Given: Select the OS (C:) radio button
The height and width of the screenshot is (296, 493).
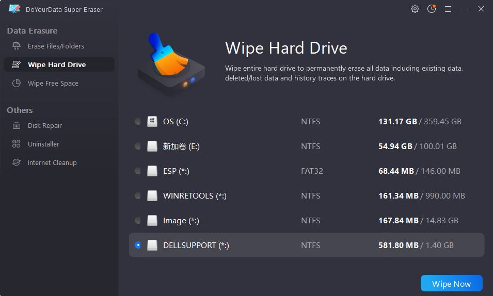Looking at the screenshot, I should pyautogui.click(x=138, y=121).
